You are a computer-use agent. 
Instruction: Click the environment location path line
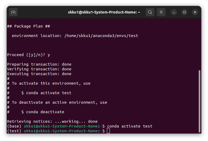75,36
